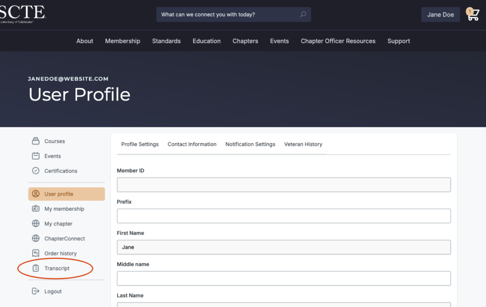Click the Jane Doe account button
Image resolution: width=486 pixels, height=307 pixels.
440,15
